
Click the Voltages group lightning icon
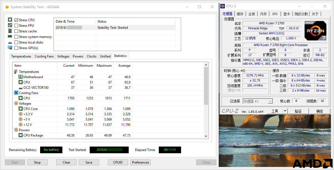tap(16, 103)
